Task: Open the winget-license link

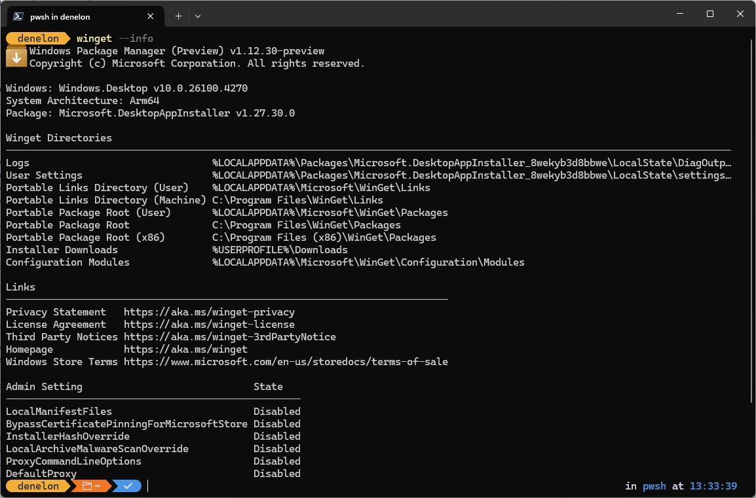Action: pos(209,325)
